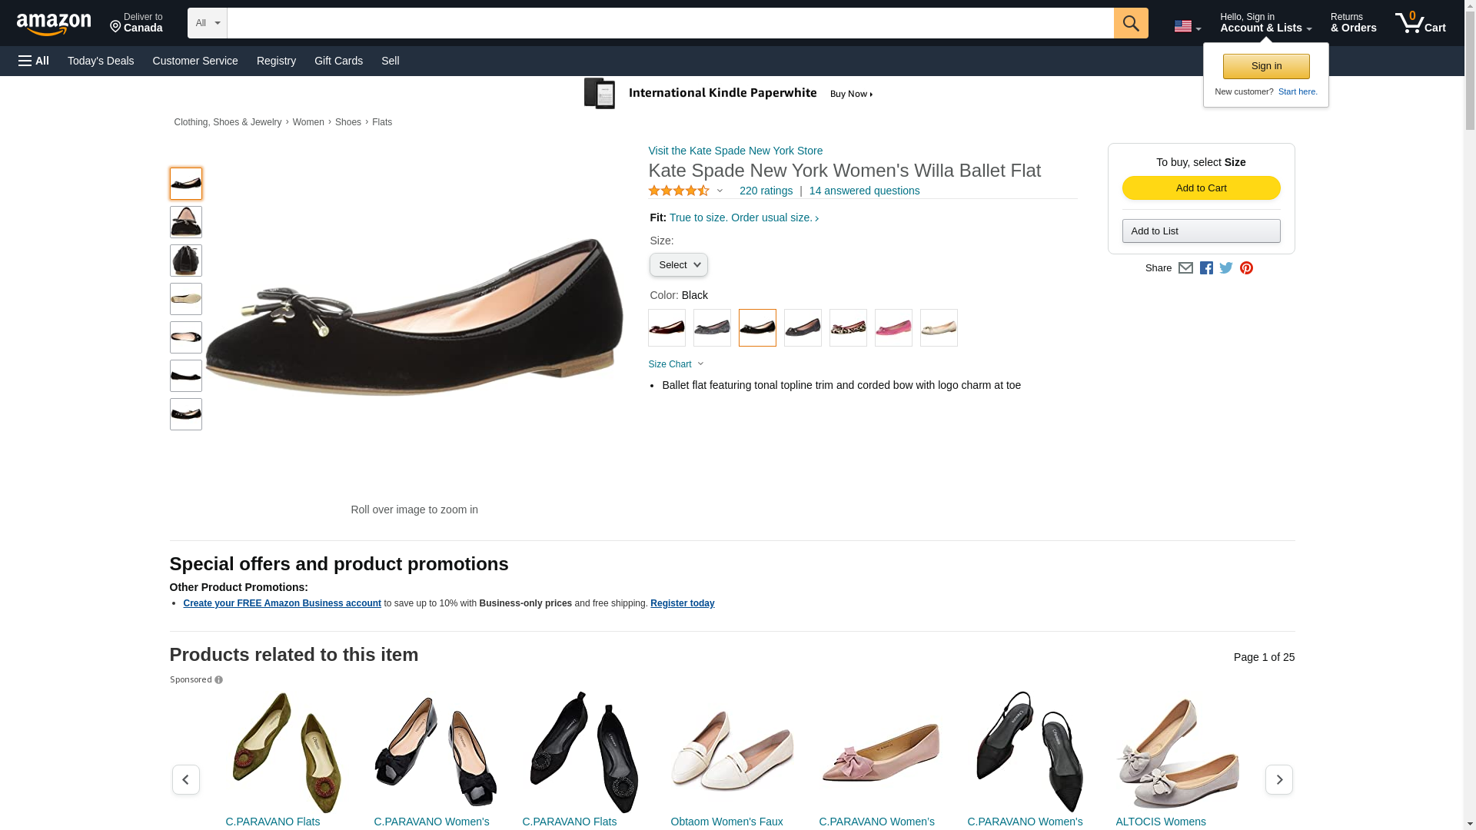Viewport: 1476px width, 830px height.
Task: Click the main search input field
Action: [670, 23]
